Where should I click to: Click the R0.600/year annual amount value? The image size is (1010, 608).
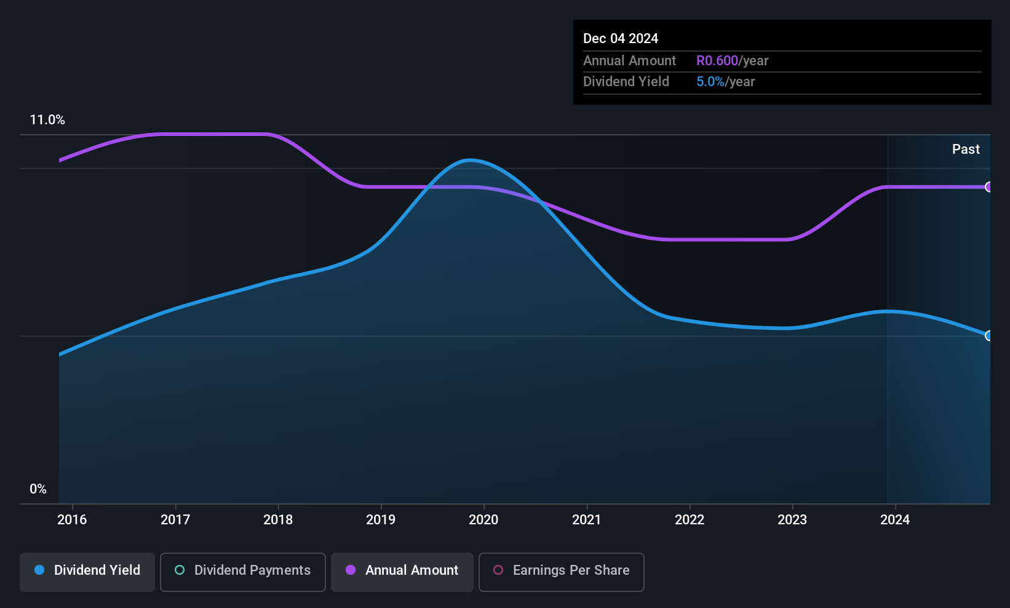[x=732, y=60]
